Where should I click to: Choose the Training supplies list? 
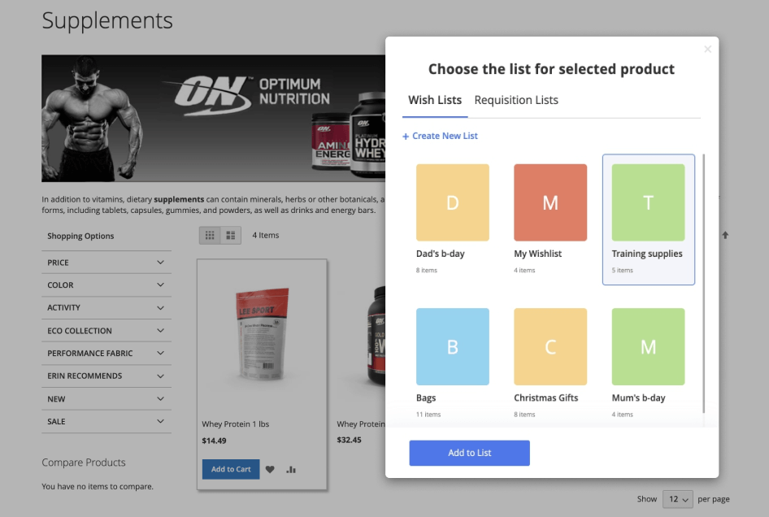point(648,202)
